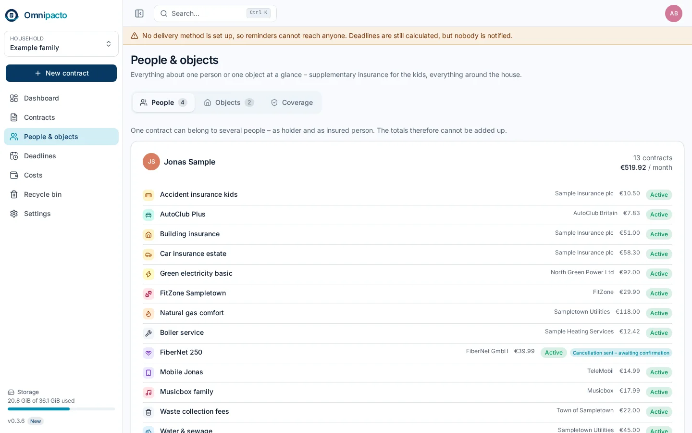This screenshot has height=433, width=692.
Task: Toggle the sidebar collapse icon
Action: [x=139, y=13]
